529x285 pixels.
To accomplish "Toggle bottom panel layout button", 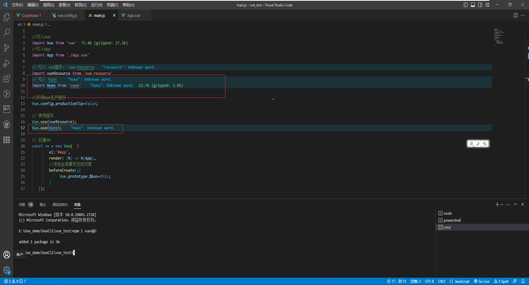I will (x=473, y=5).
